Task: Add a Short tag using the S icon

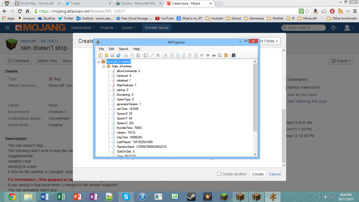Action: pyautogui.click(x=172, y=55)
